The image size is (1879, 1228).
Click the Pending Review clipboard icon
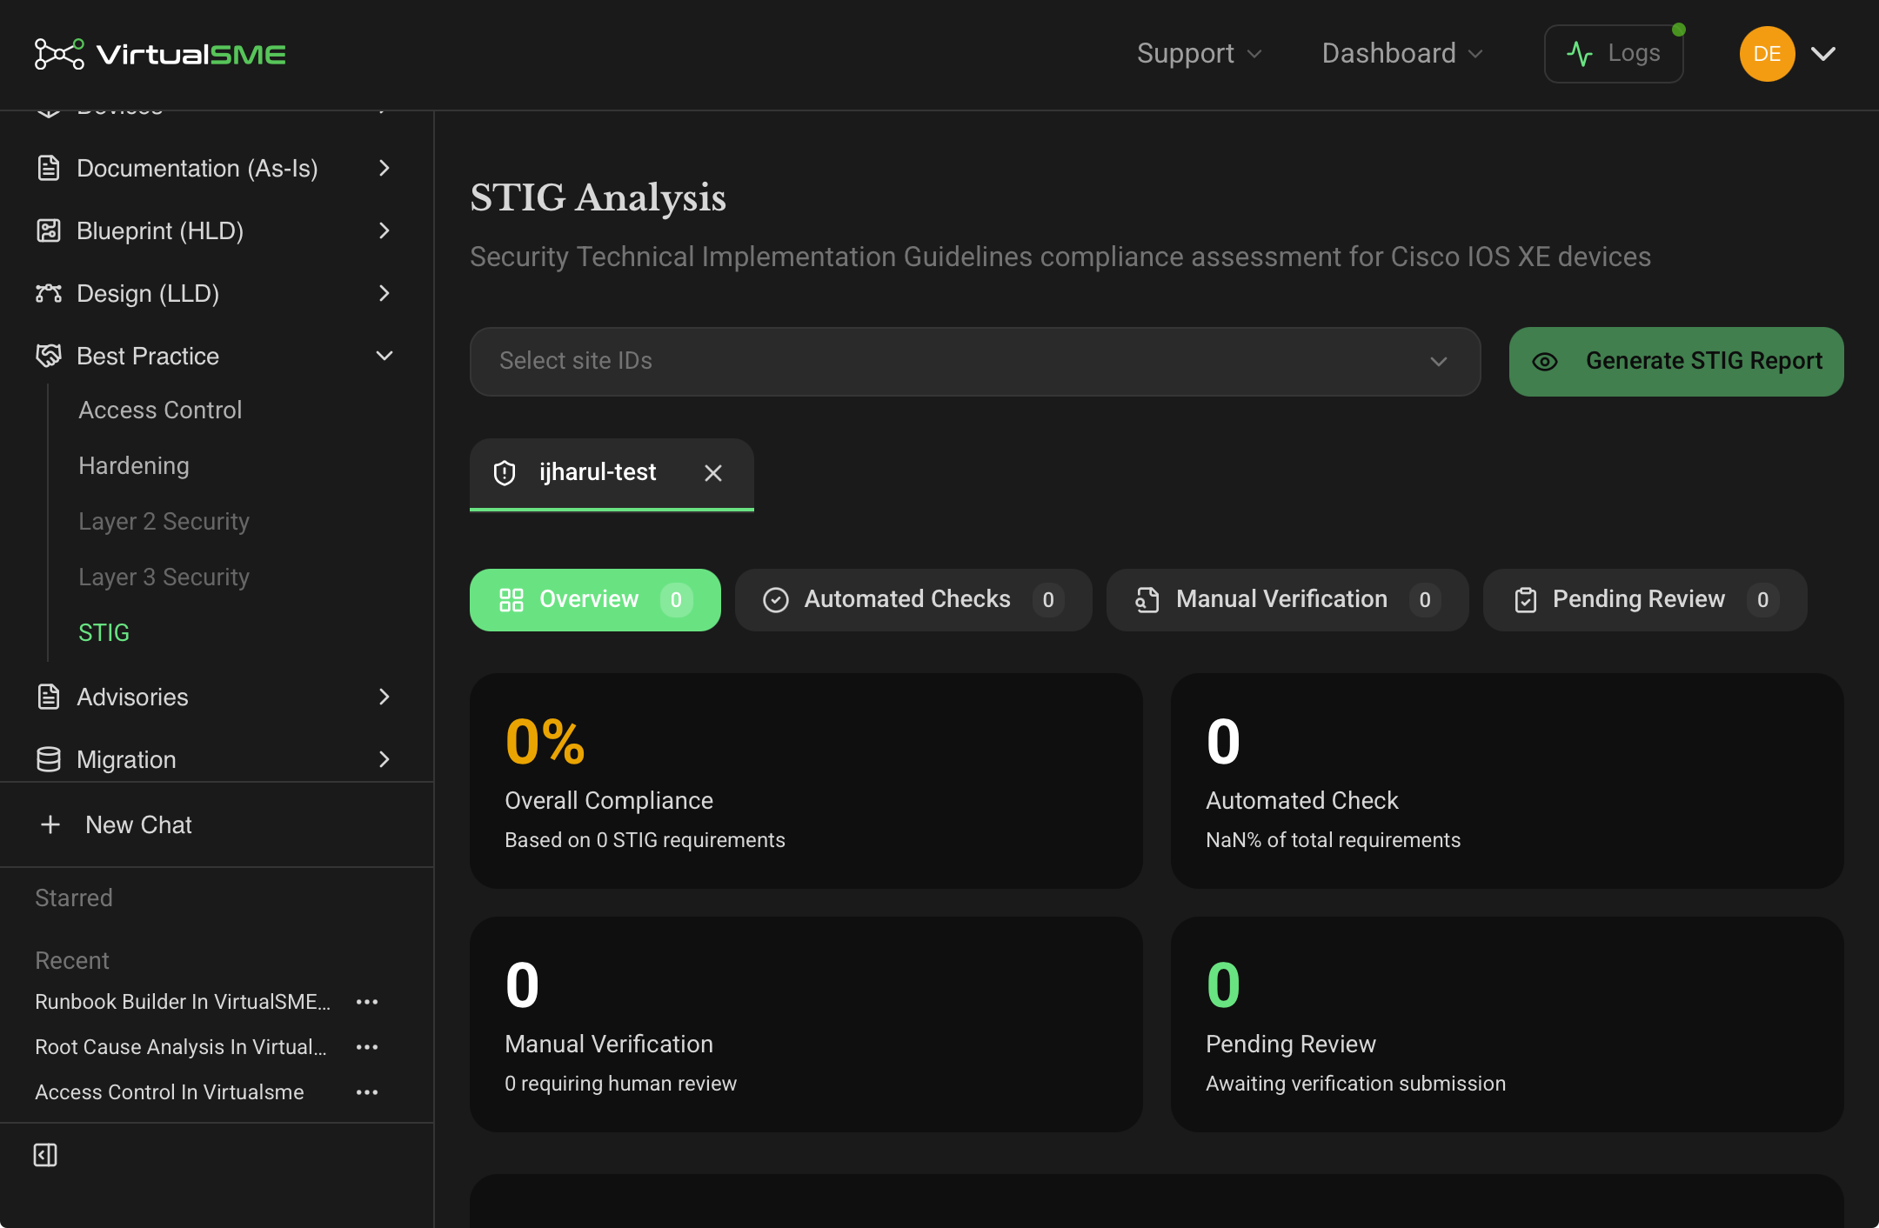click(1525, 600)
